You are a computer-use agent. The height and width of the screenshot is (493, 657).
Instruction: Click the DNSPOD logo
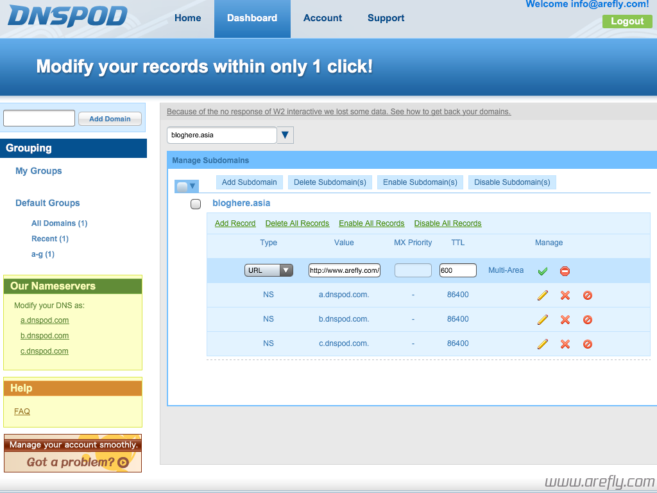pyautogui.click(x=67, y=16)
